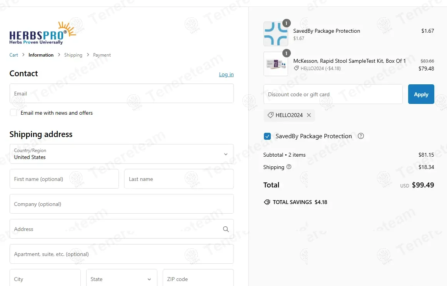Open SavedBy Package Protection help icon
Image resolution: width=447 pixels, height=286 pixels.
(360, 136)
